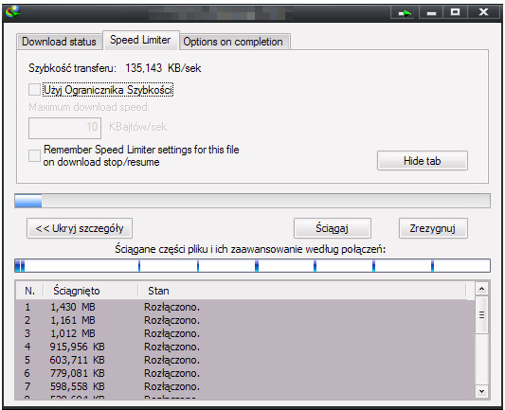Collapse details with Ukryj szczegóły button

click(80, 228)
